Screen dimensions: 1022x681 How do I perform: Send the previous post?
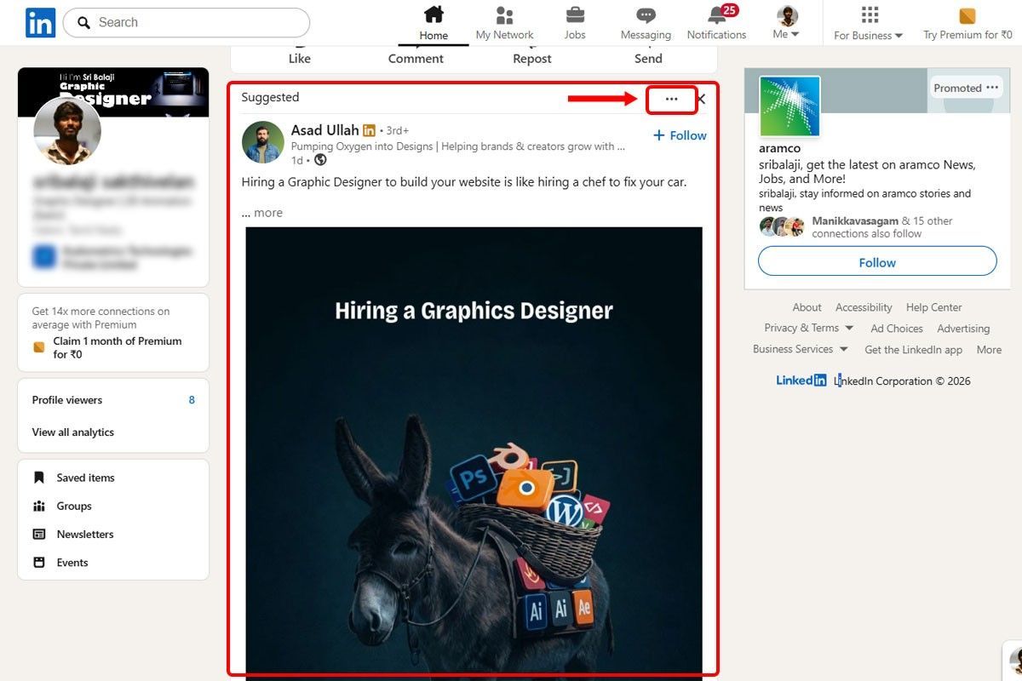(648, 59)
